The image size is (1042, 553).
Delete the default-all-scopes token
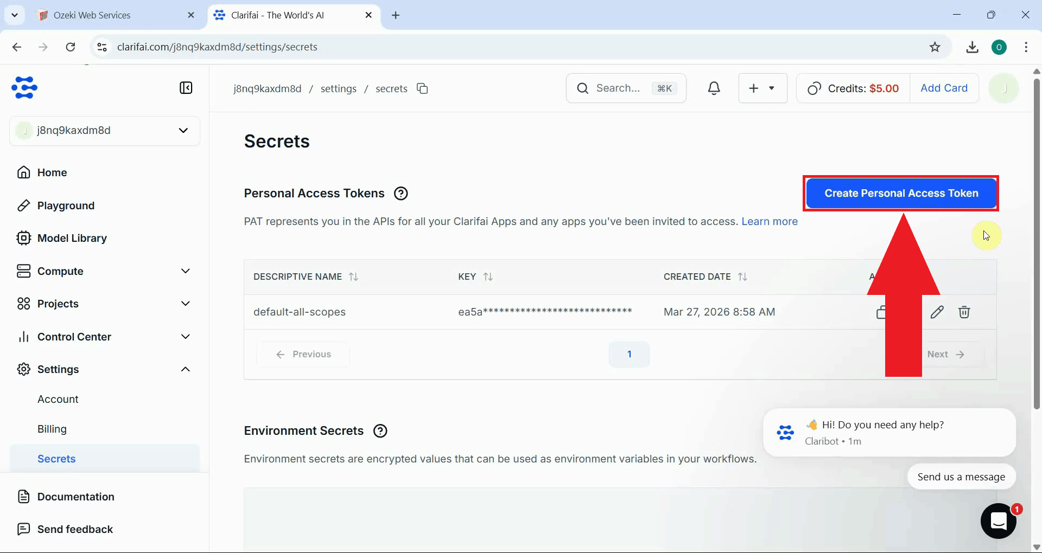pos(964,312)
